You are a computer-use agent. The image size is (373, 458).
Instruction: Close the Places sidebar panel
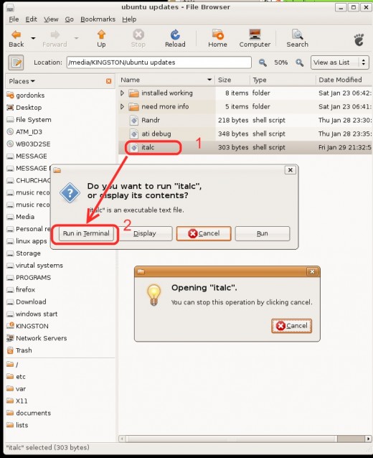tap(108, 81)
